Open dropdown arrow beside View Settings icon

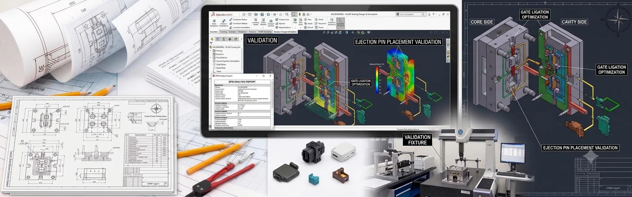371,32
